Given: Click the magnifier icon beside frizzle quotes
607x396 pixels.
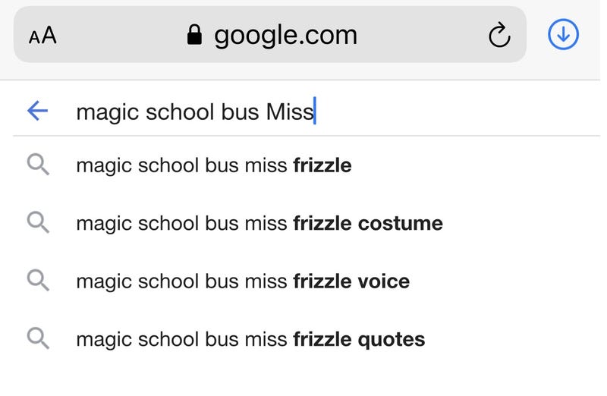Looking at the screenshot, I should coord(38,338).
